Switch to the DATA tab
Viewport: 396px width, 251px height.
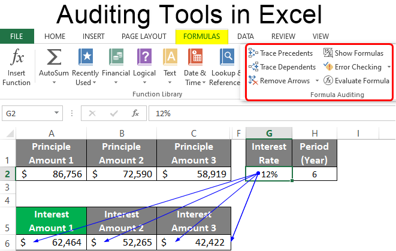[246, 37]
